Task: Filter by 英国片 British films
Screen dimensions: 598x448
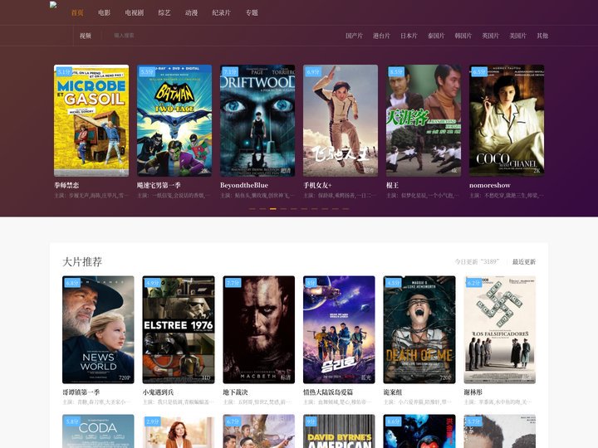Action: [491, 36]
